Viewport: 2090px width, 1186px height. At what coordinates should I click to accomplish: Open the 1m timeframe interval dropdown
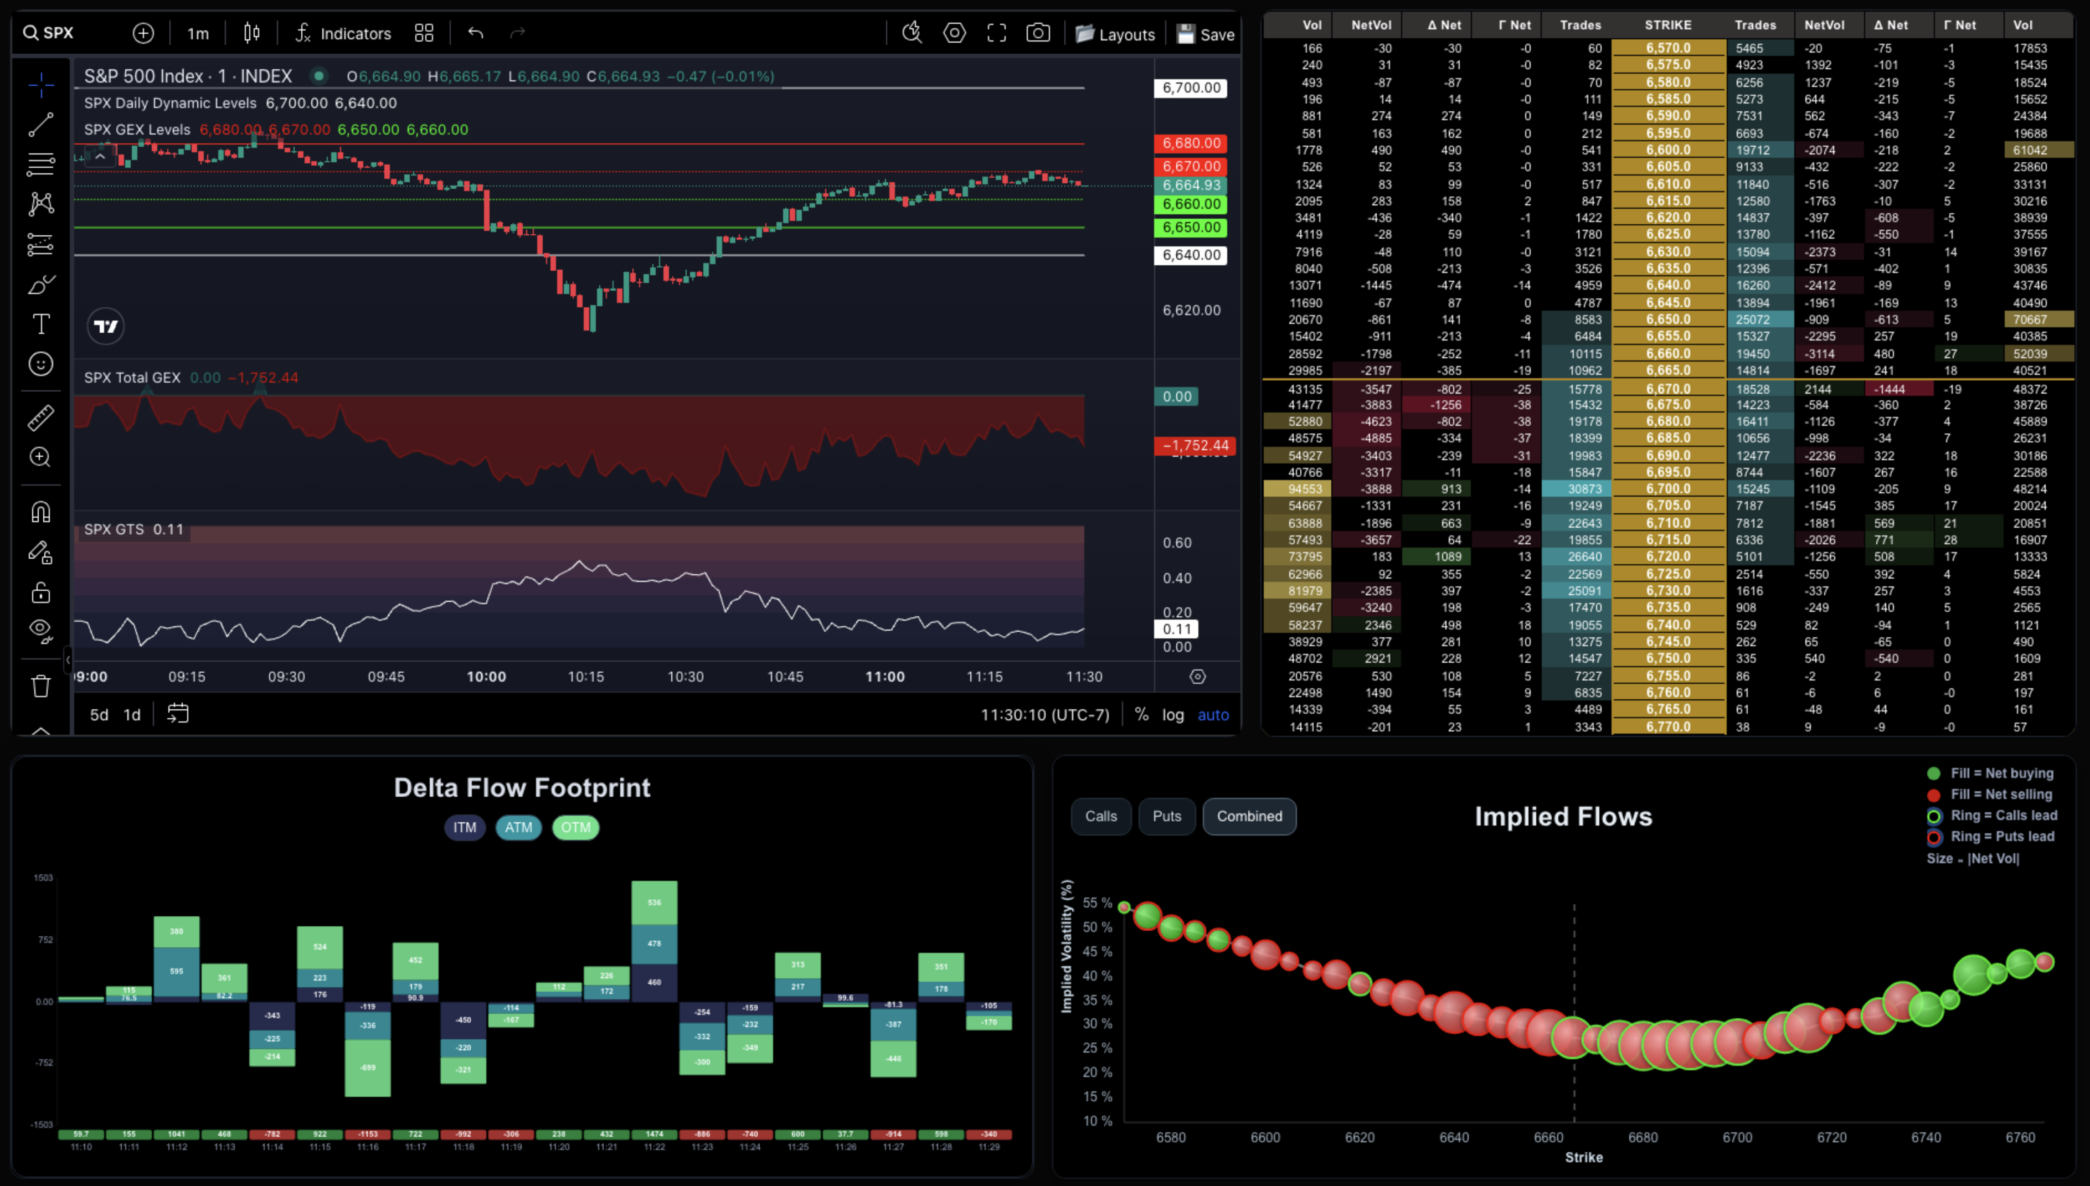pos(198,33)
